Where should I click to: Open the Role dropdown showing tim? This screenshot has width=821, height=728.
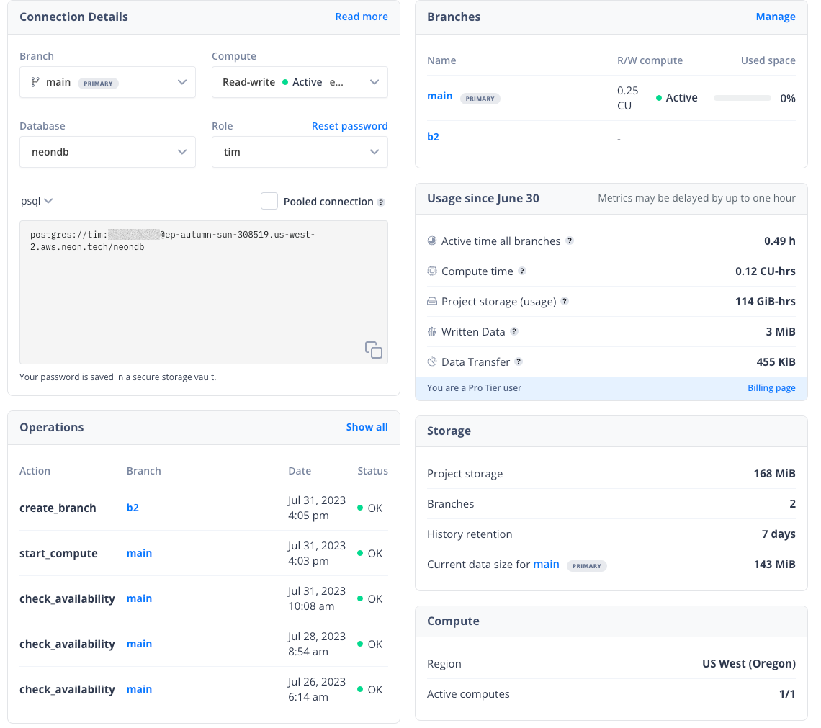pos(300,152)
